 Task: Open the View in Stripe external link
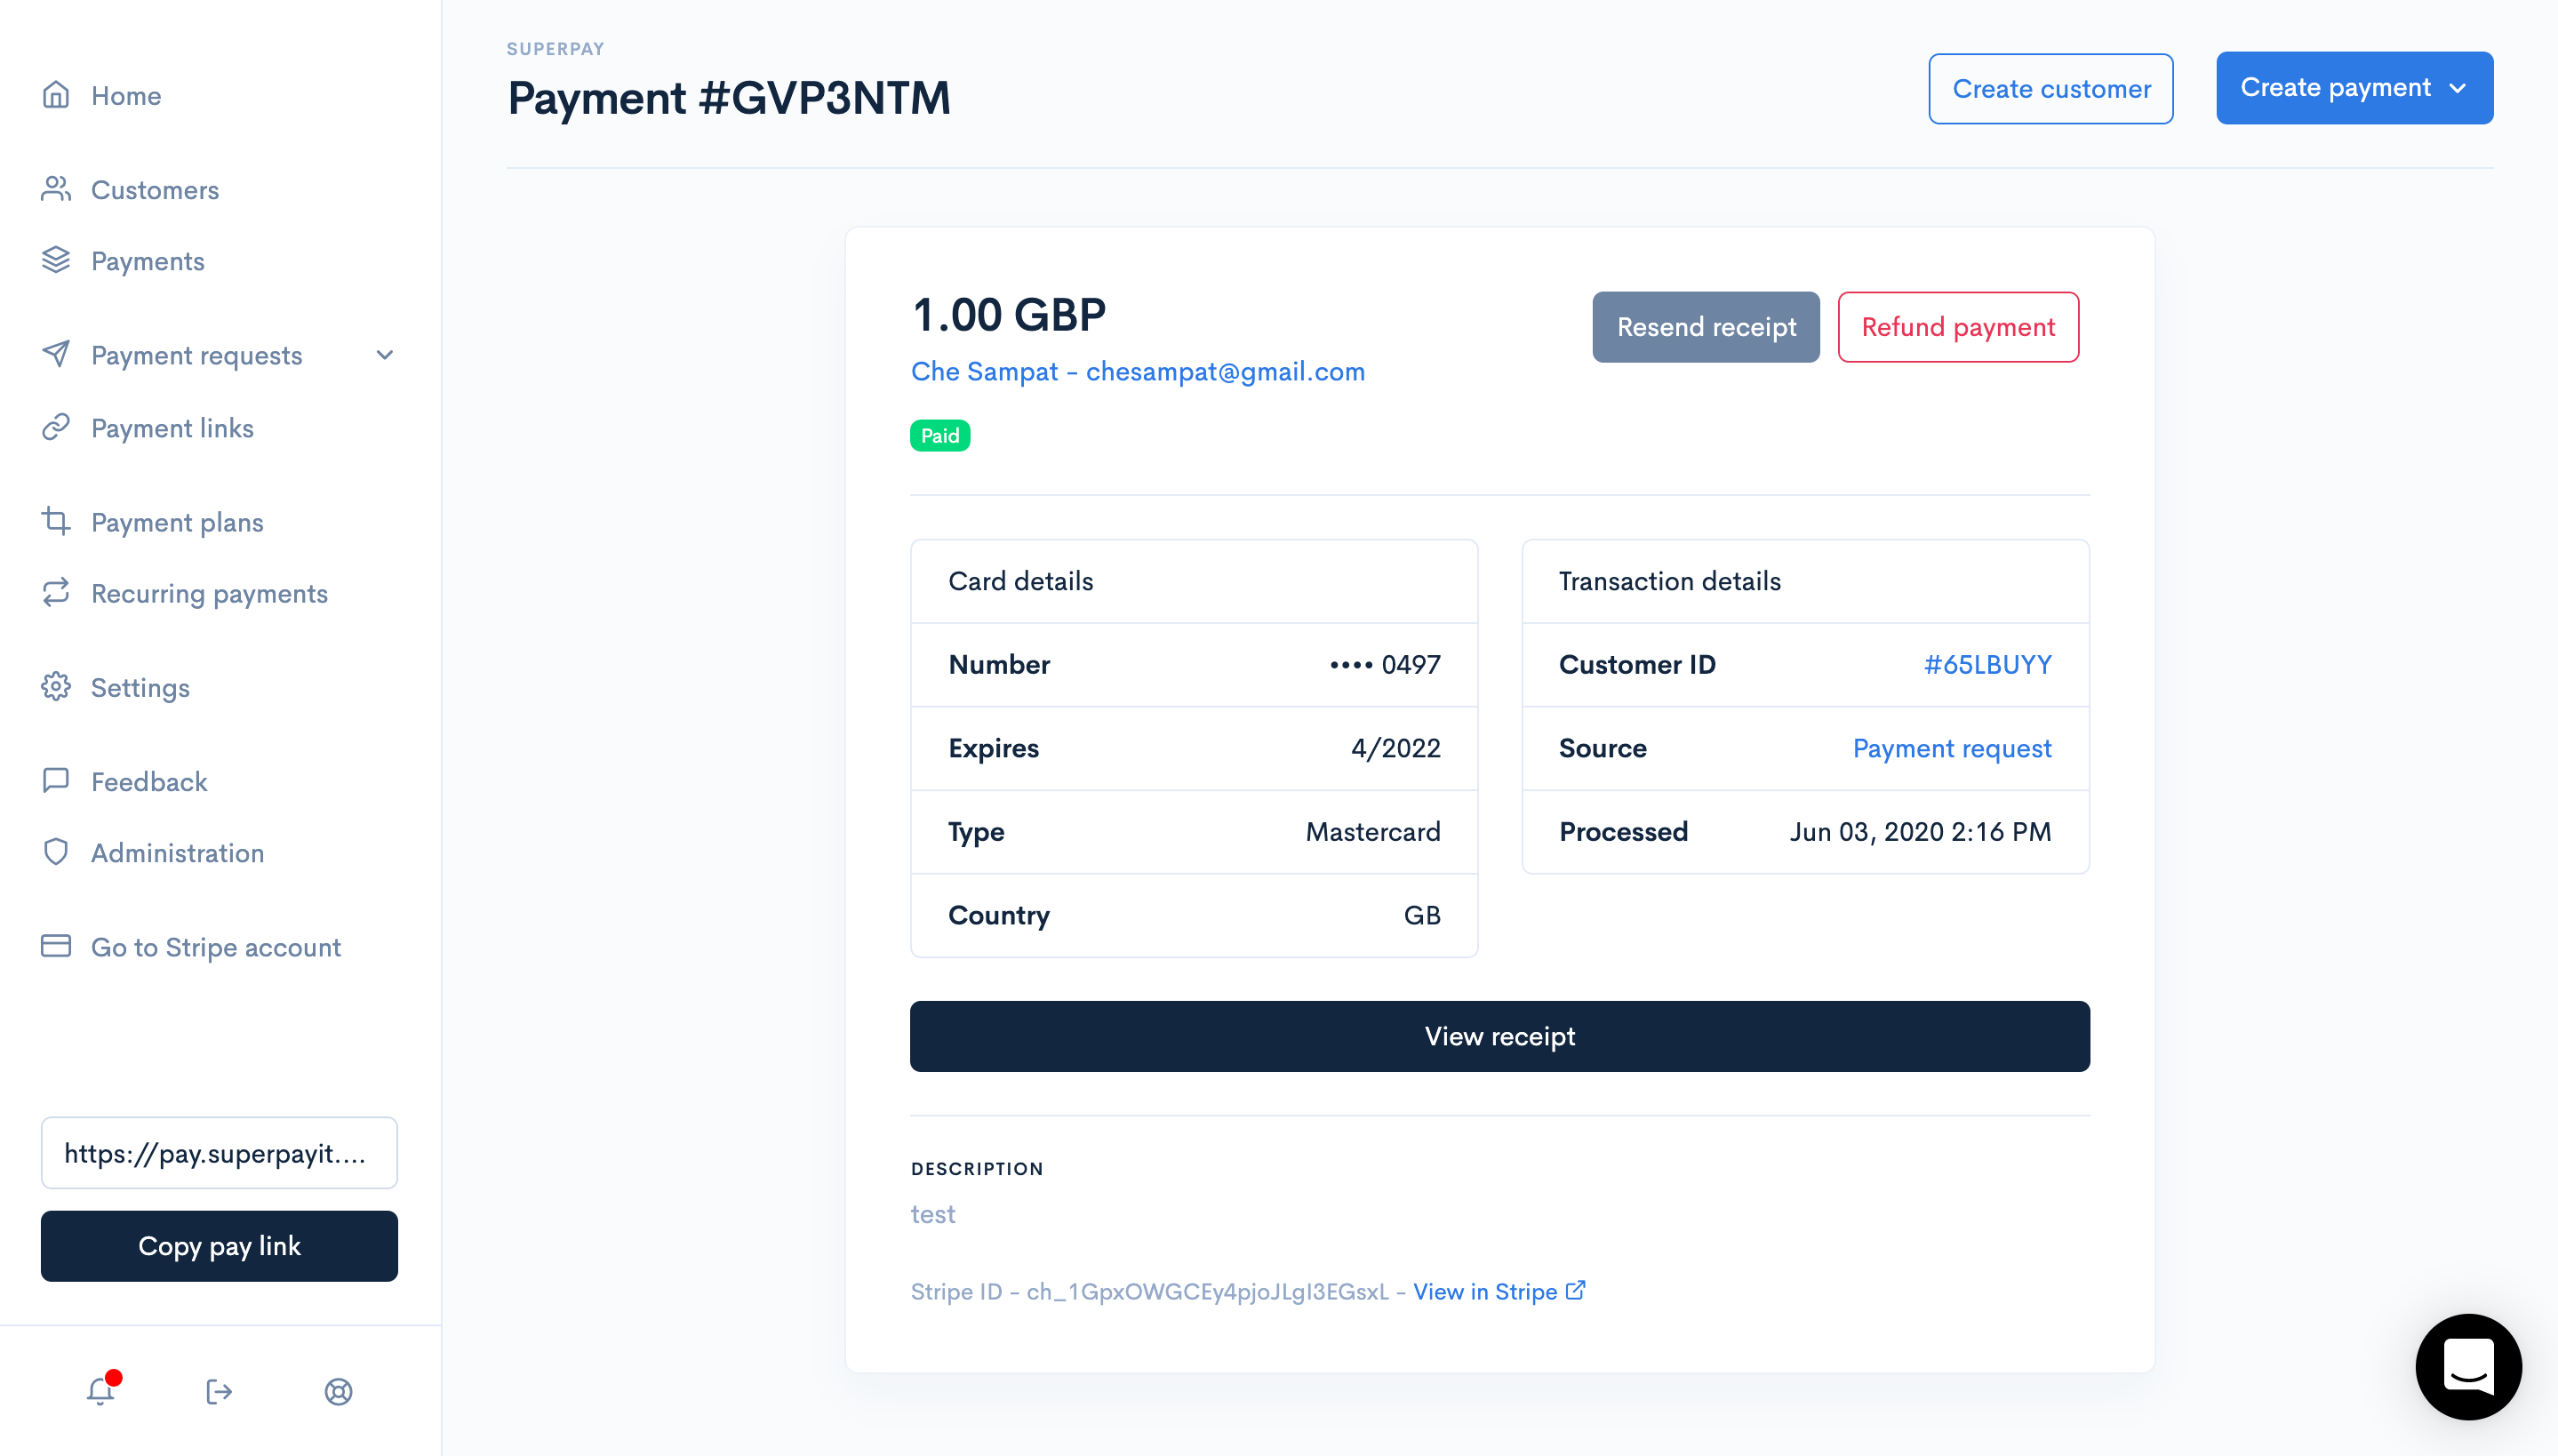tap(1489, 1291)
